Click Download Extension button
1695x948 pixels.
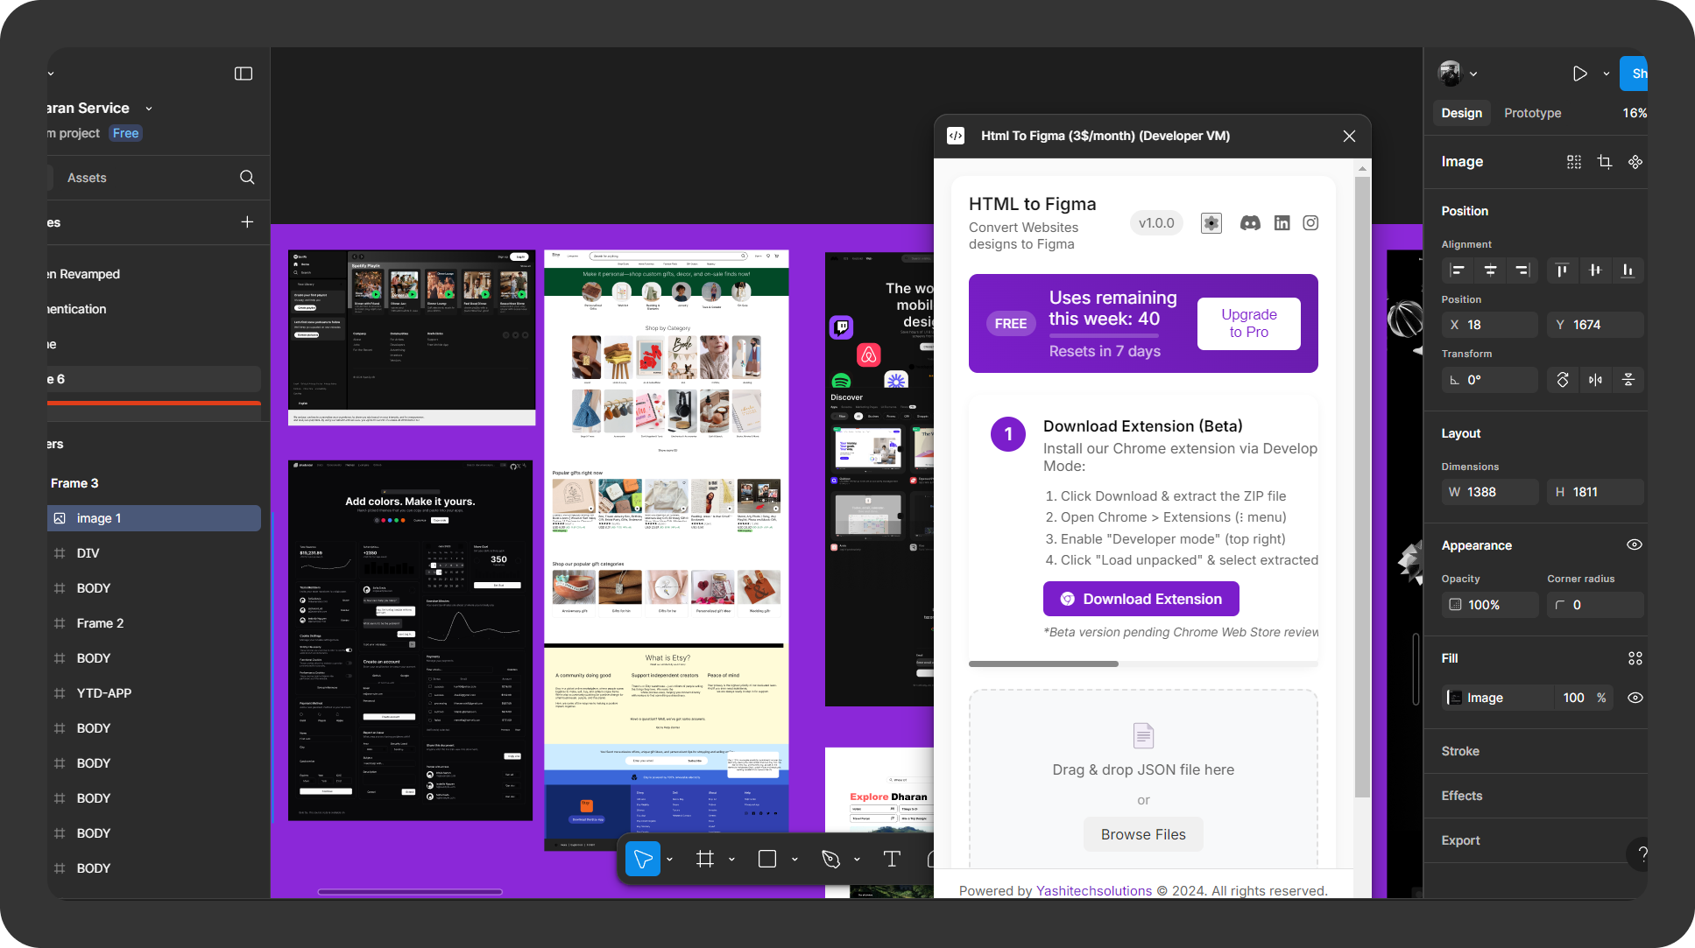point(1141,599)
